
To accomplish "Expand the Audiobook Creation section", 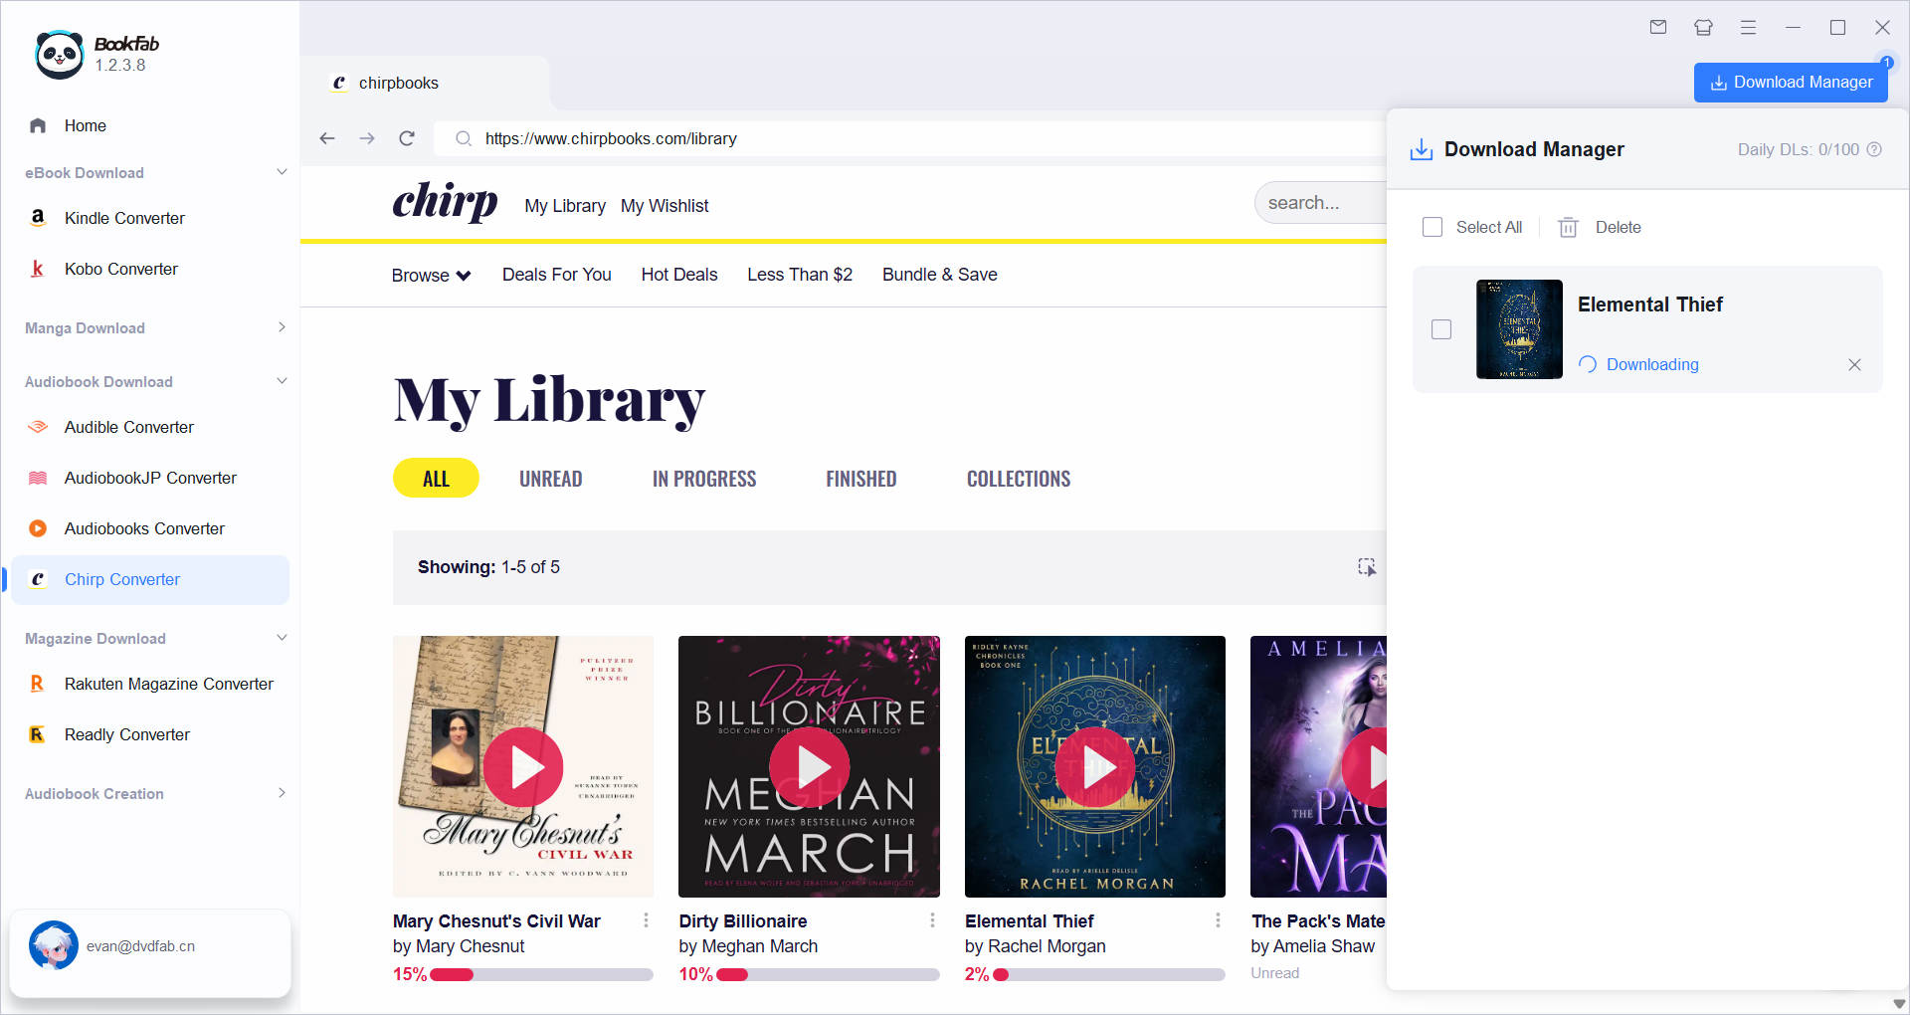I will click(x=282, y=793).
